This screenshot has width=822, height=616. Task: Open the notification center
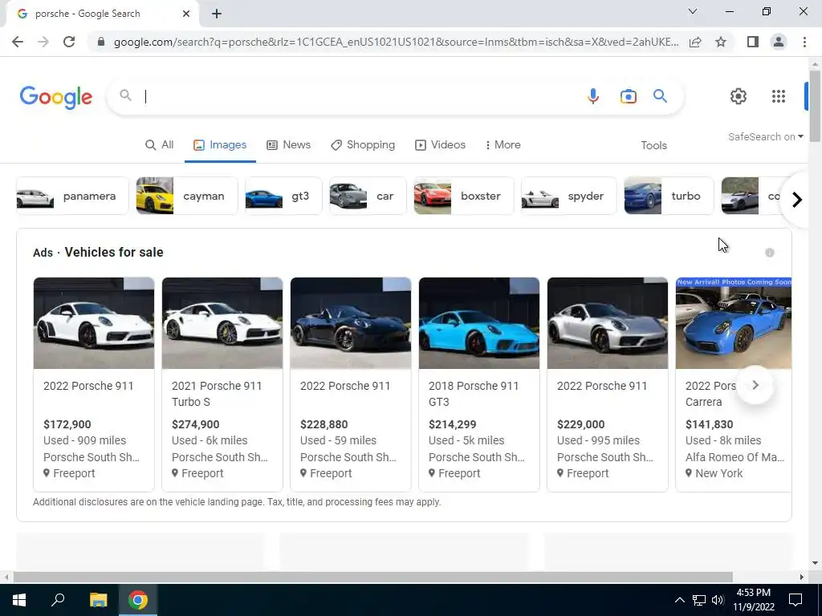tap(796, 600)
